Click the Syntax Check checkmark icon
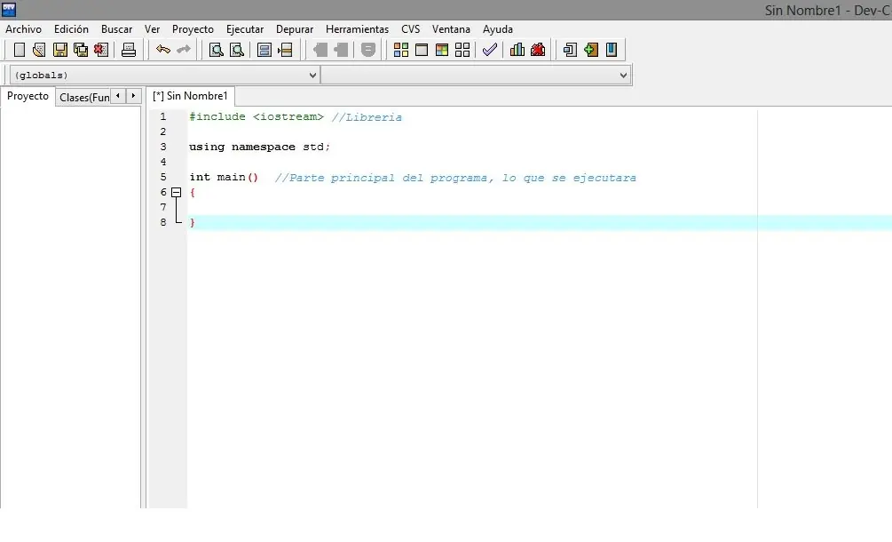The height and width of the screenshot is (542, 892). click(x=489, y=50)
